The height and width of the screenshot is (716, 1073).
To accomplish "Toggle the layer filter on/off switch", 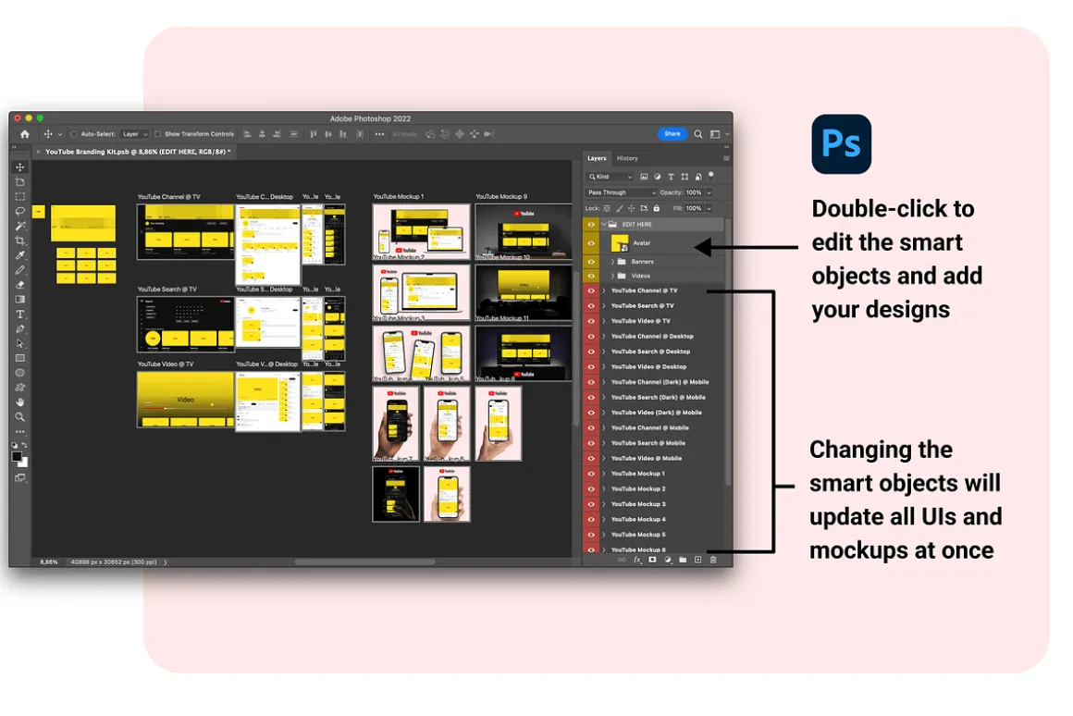I will 711,176.
